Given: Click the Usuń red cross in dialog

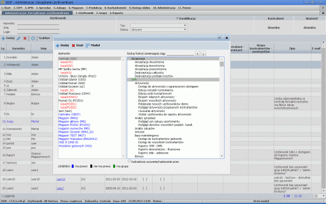Looking at the screenshot, I should [73, 46].
